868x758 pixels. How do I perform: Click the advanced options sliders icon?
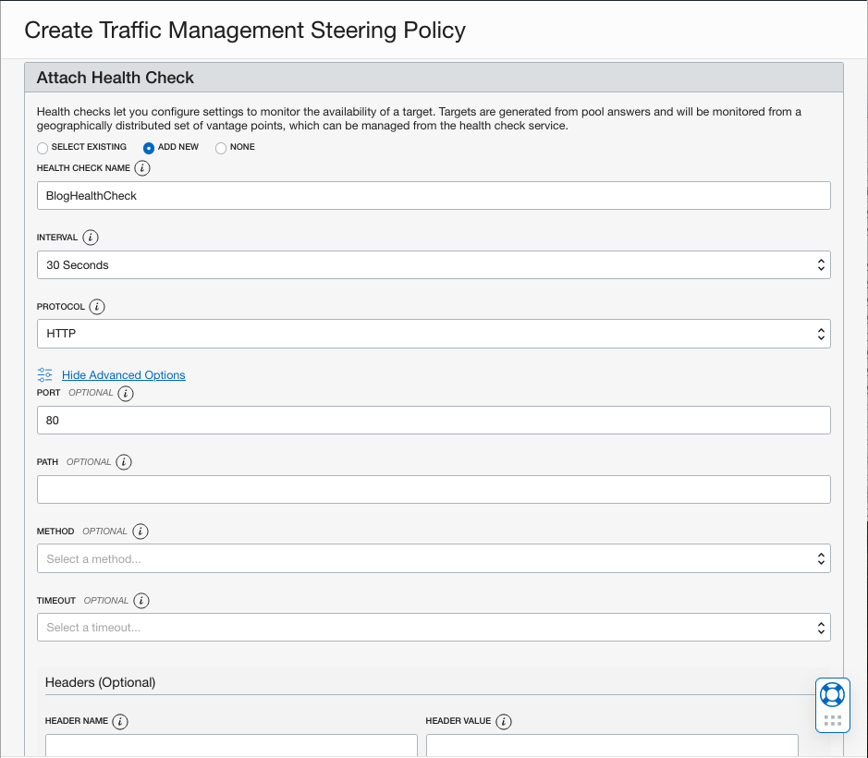[x=45, y=374]
